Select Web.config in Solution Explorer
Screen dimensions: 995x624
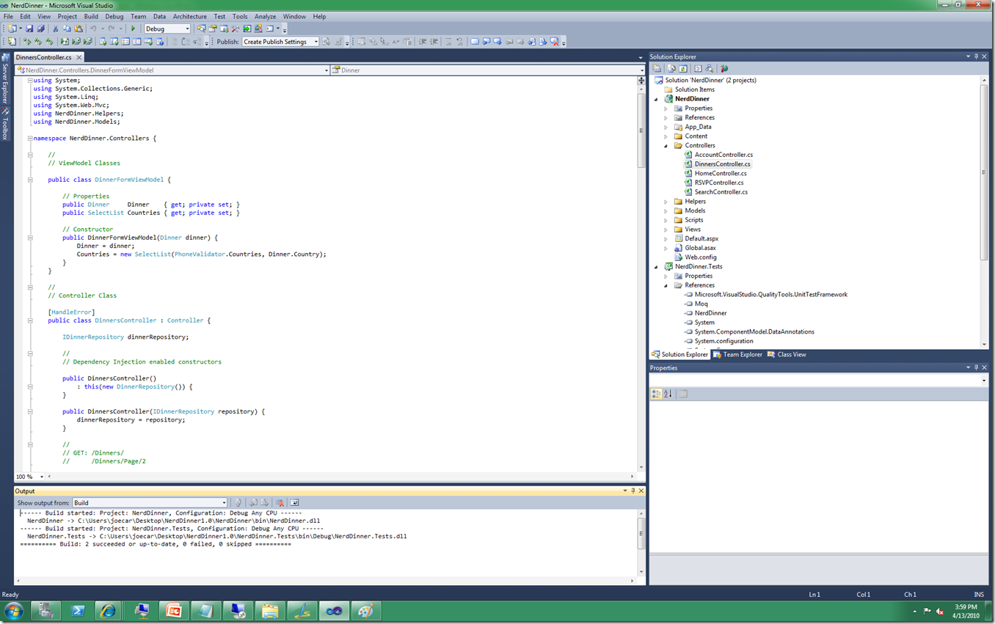(x=701, y=257)
